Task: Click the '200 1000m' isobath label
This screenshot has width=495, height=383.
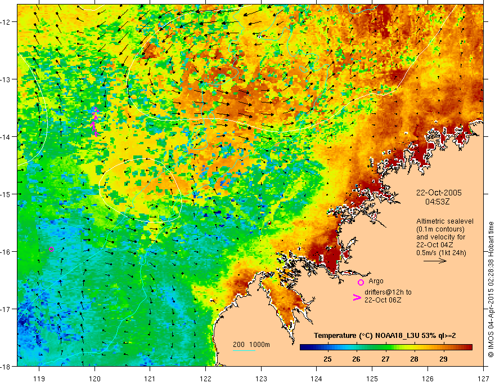Action: (x=251, y=345)
